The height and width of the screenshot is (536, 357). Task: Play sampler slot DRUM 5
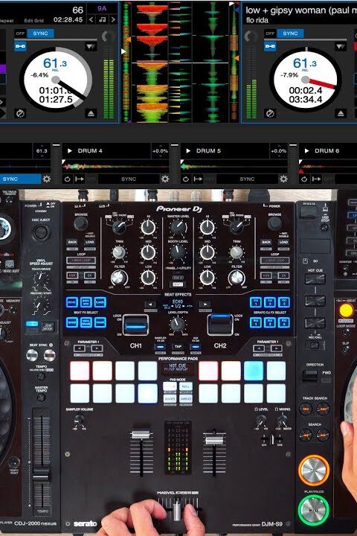188,150
